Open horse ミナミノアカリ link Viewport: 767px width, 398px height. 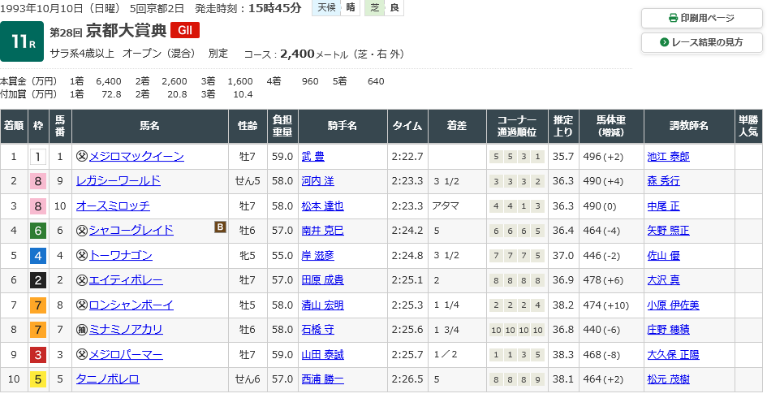[126, 330]
